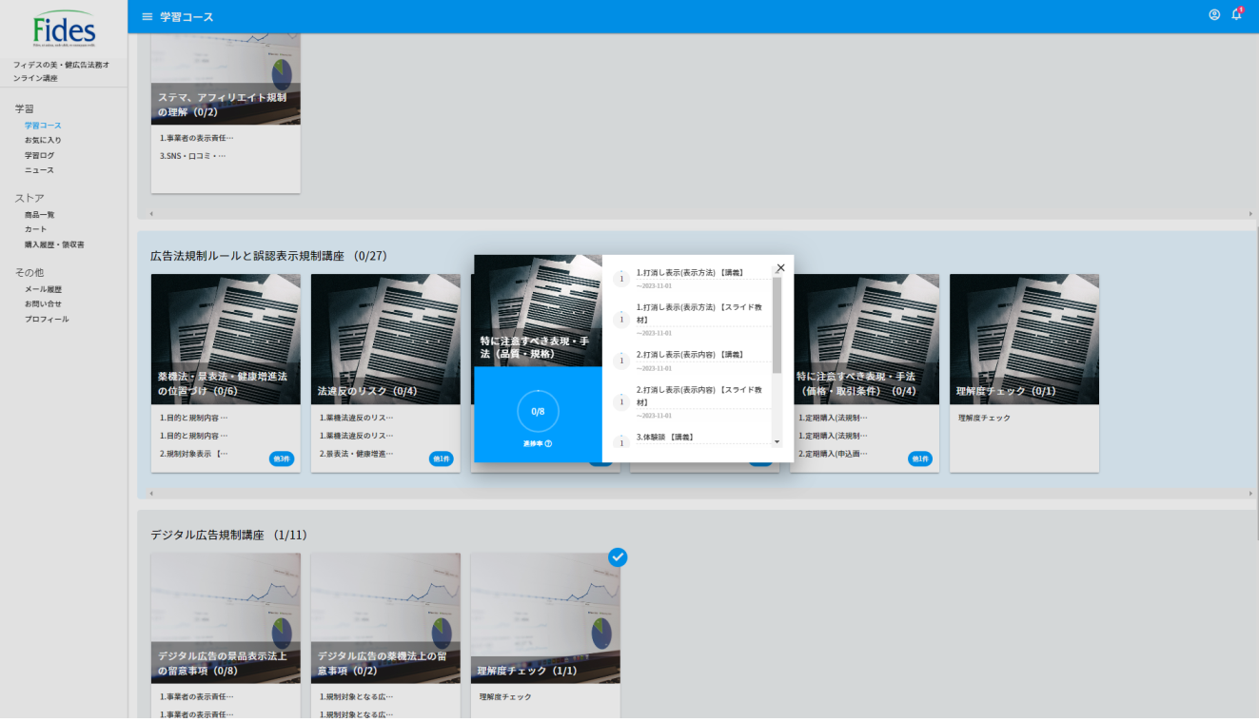Viewport: 1259px width, 722px height.
Task: Click the right arrow of 広告法規制 row scrollbar
Action: coord(1251,494)
